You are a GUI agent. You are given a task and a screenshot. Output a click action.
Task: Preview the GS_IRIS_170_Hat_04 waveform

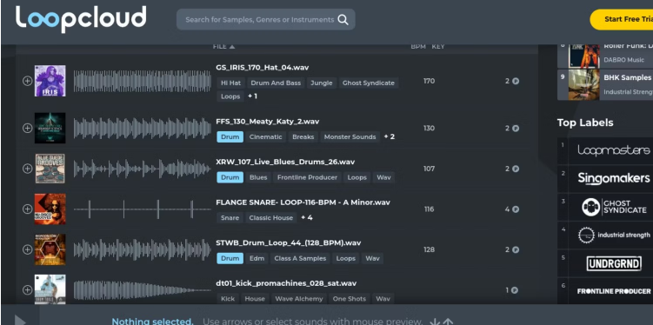pos(143,81)
